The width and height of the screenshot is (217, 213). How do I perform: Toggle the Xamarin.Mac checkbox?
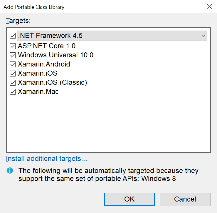[x=13, y=92]
